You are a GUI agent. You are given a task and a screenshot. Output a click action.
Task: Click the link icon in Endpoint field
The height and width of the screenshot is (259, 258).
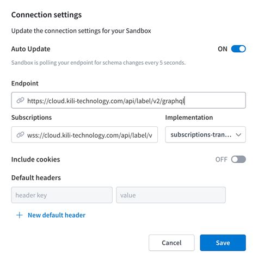coord(20,100)
